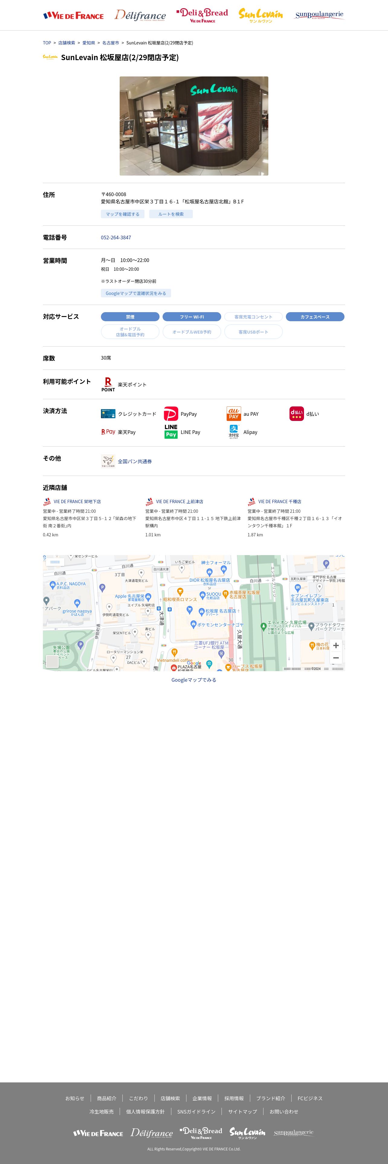
Task: Open nearby store VIE DE FRANCE 栄地下店
Action: [x=77, y=502]
